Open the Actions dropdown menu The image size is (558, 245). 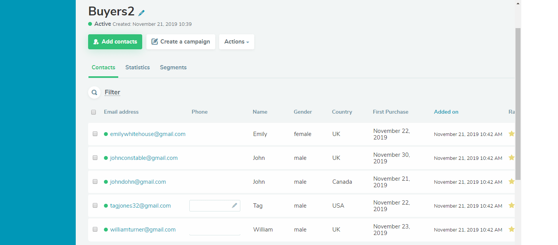[x=236, y=42]
